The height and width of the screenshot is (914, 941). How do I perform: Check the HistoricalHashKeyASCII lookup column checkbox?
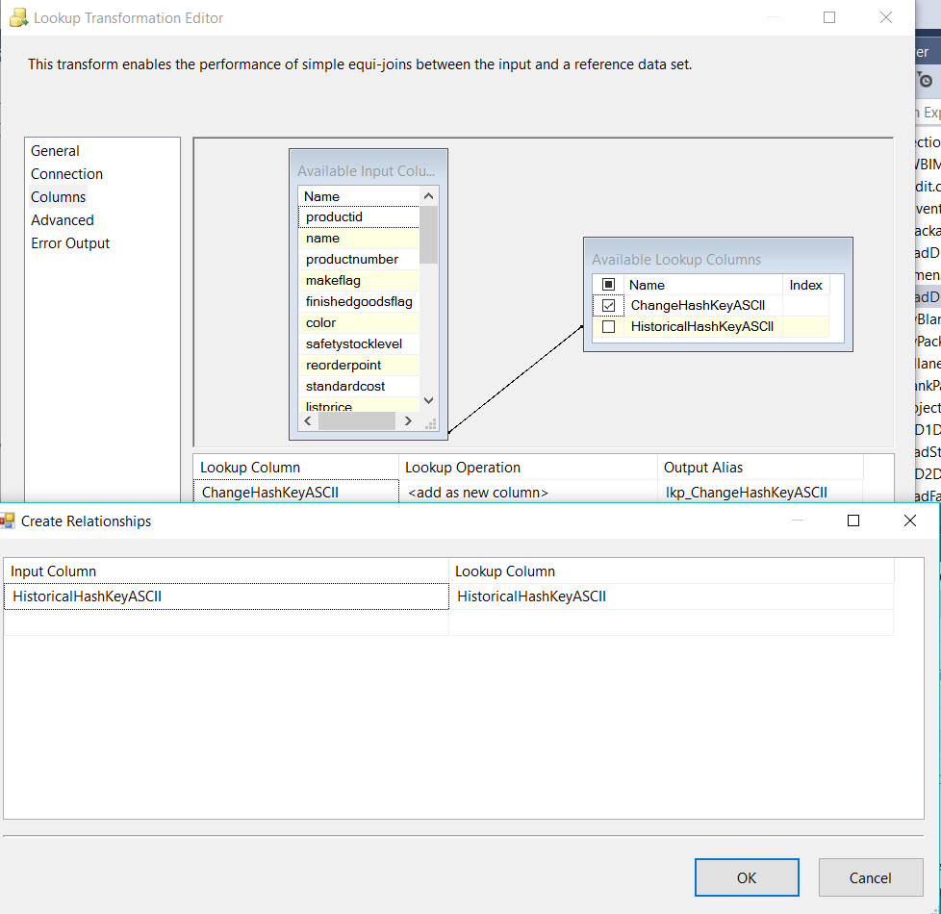[x=608, y=326]
